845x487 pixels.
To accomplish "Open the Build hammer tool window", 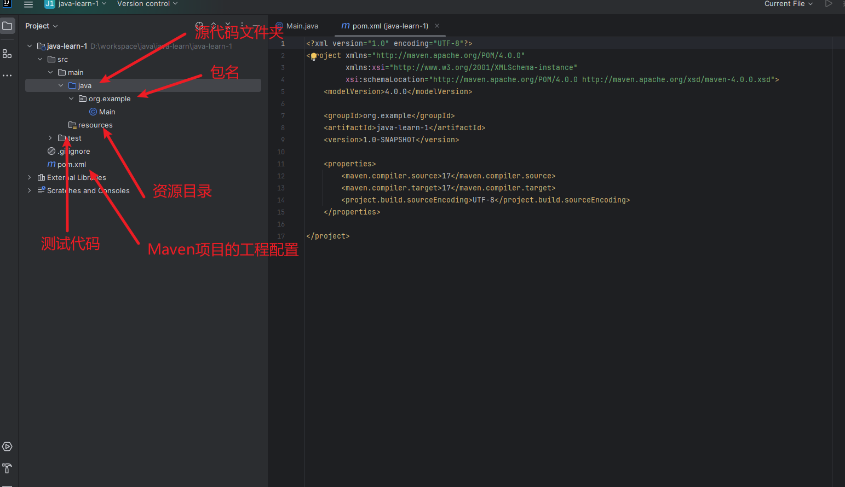I will pyautogui.click(x=7, y=468).
